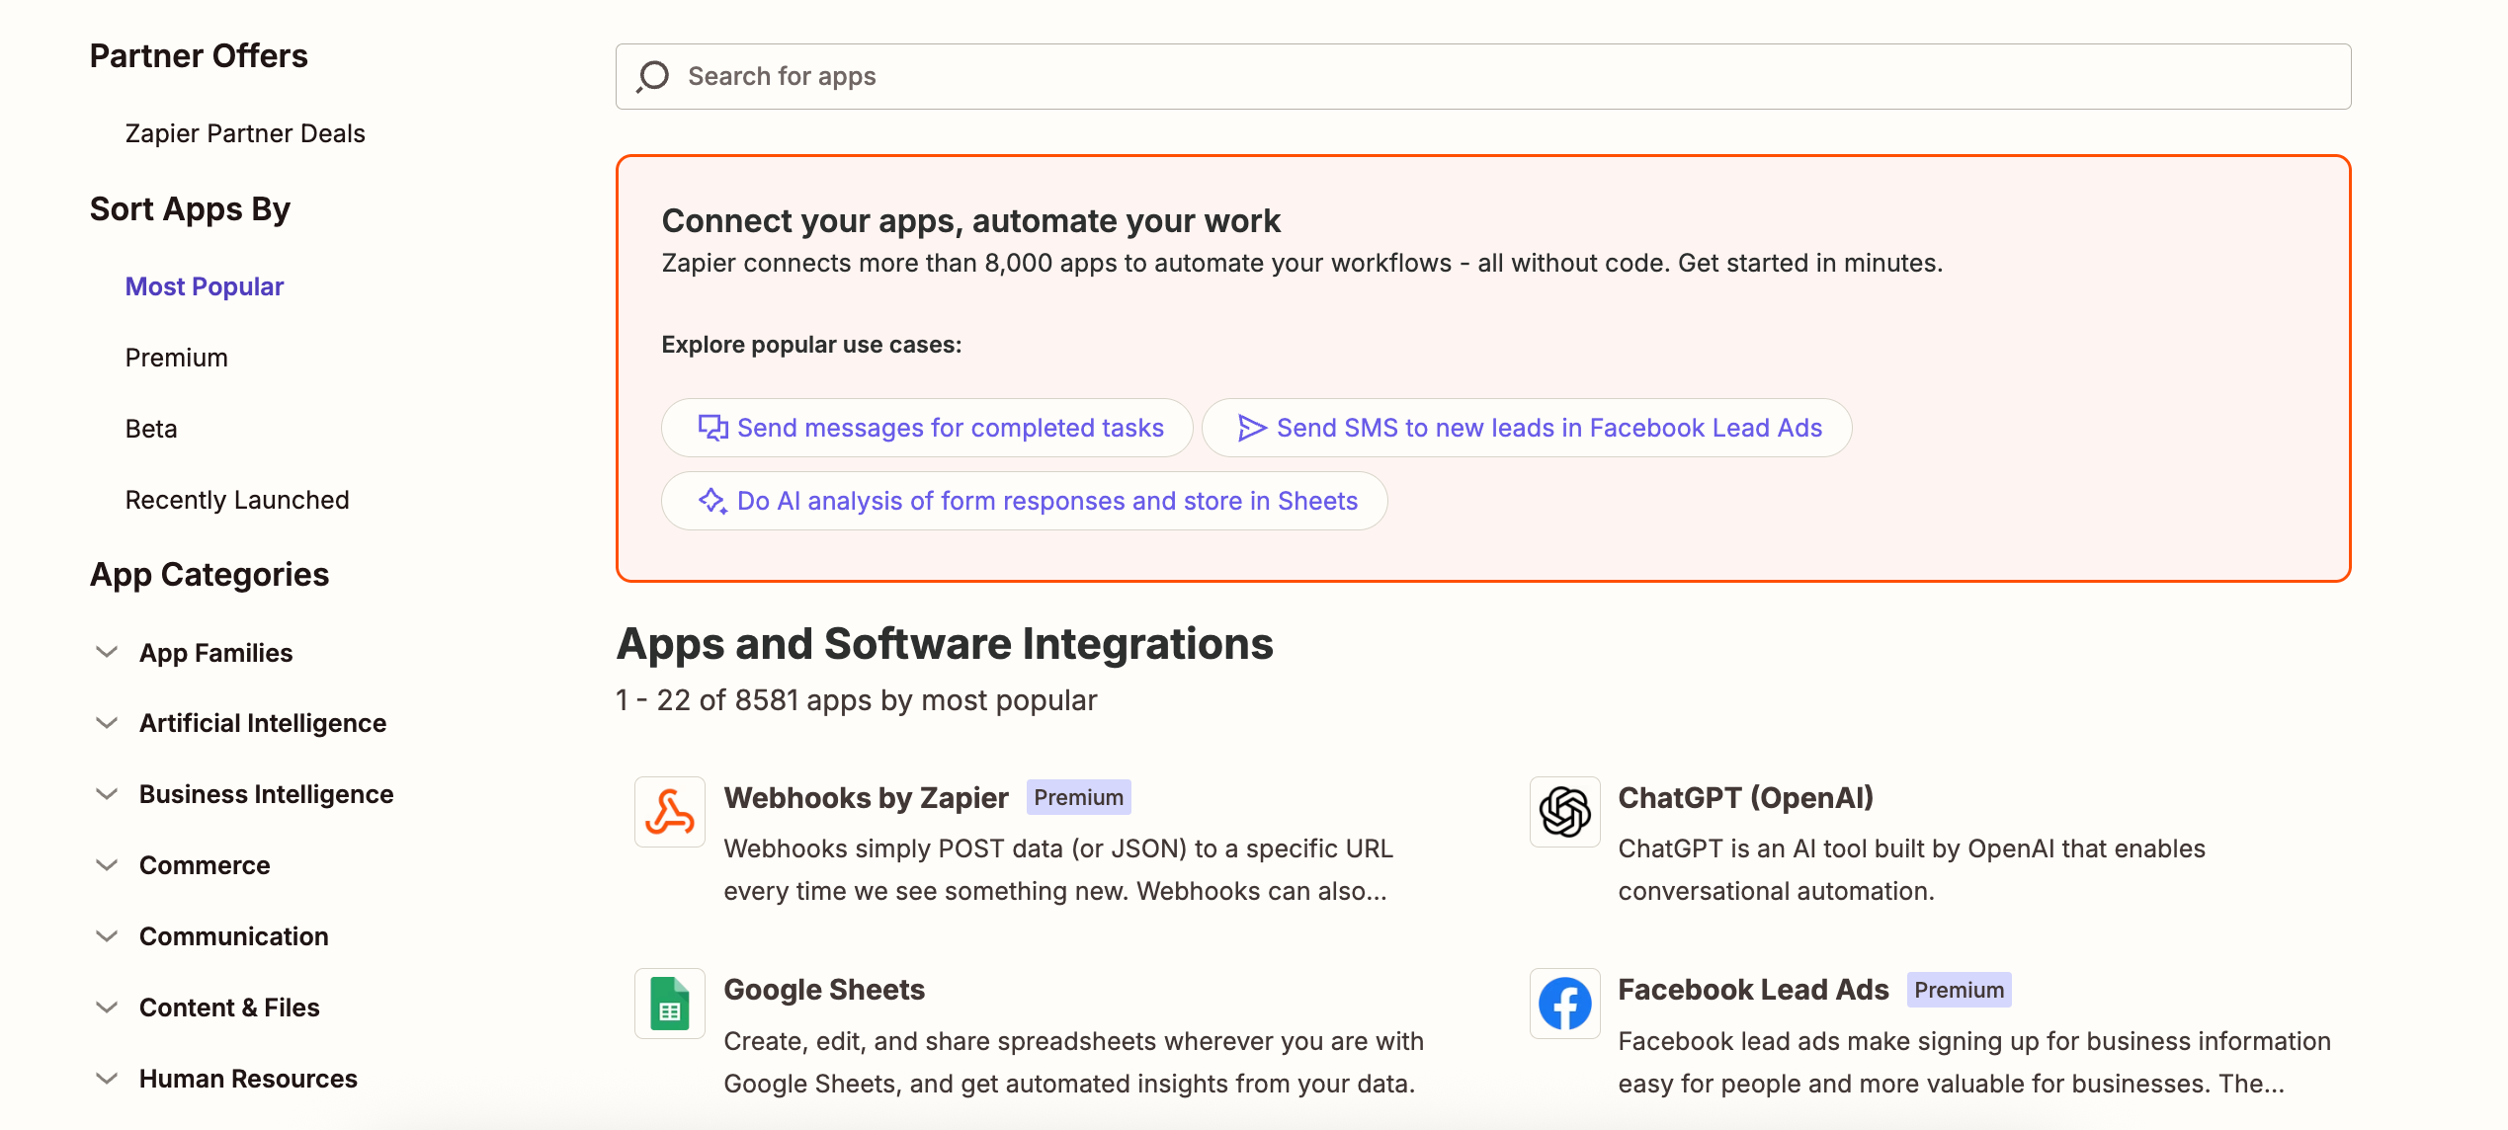Image resolution: width=2508 pixels, height=1130 pixels.
Task: Click Connect your apps, automate your work heading
Action: (971, 220)
